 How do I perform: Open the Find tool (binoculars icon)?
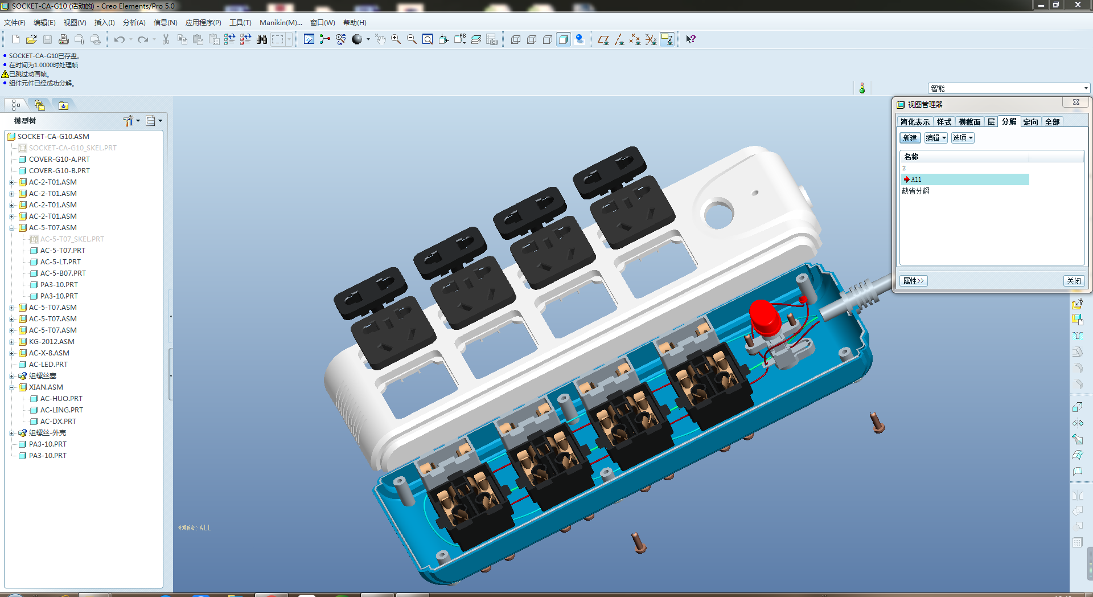click(262, 39)
